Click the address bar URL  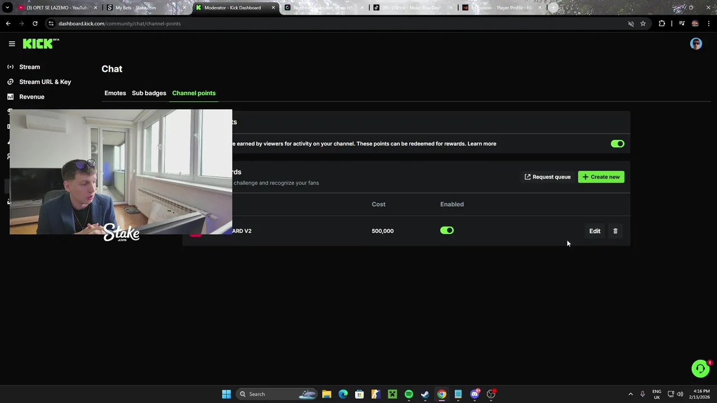tap(119, 24)
